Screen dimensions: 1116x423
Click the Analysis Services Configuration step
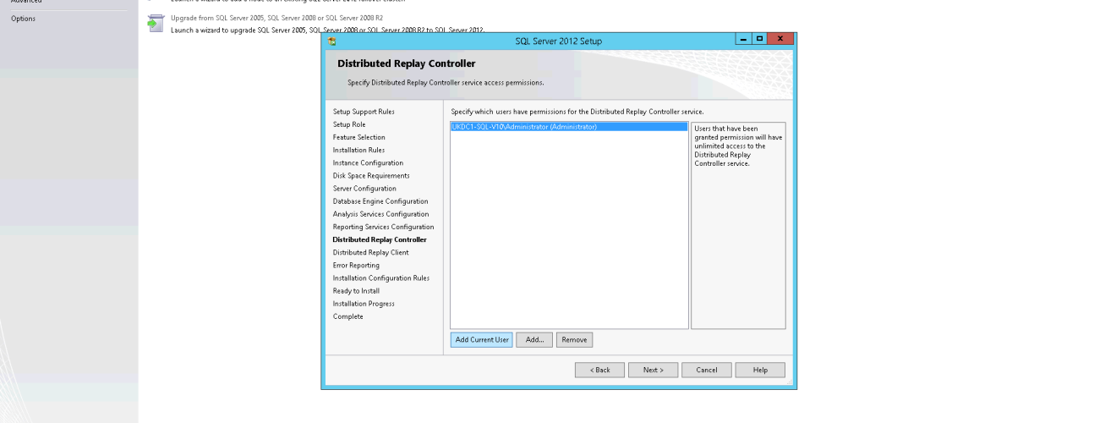pos(381,214)
